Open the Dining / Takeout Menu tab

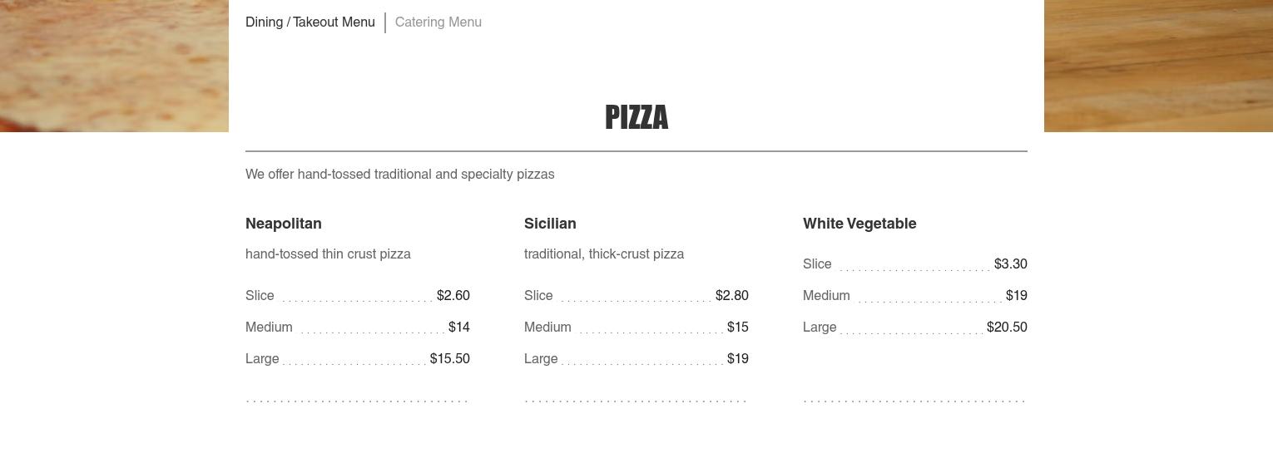310,22
